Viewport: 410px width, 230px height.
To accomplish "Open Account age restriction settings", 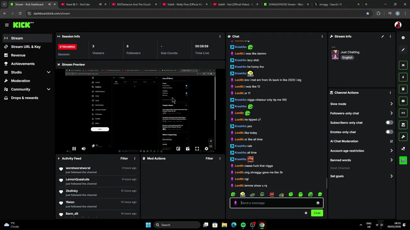I will (x=361, y=151).
